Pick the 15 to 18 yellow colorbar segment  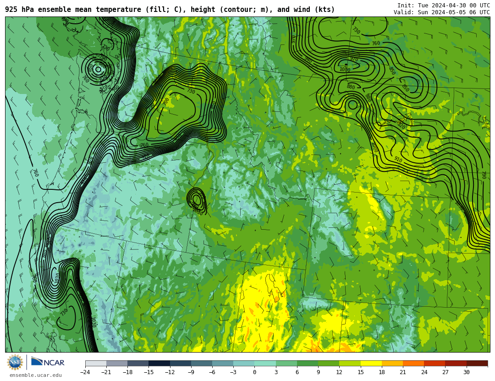[371, 363]
